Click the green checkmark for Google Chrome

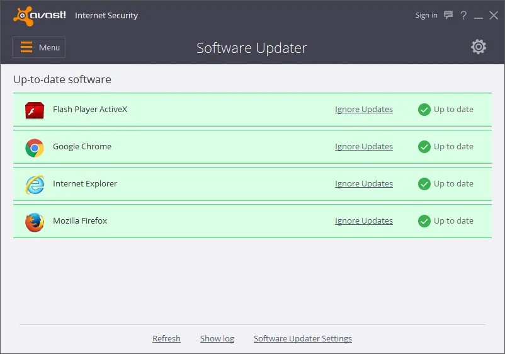tap(424, 147)
